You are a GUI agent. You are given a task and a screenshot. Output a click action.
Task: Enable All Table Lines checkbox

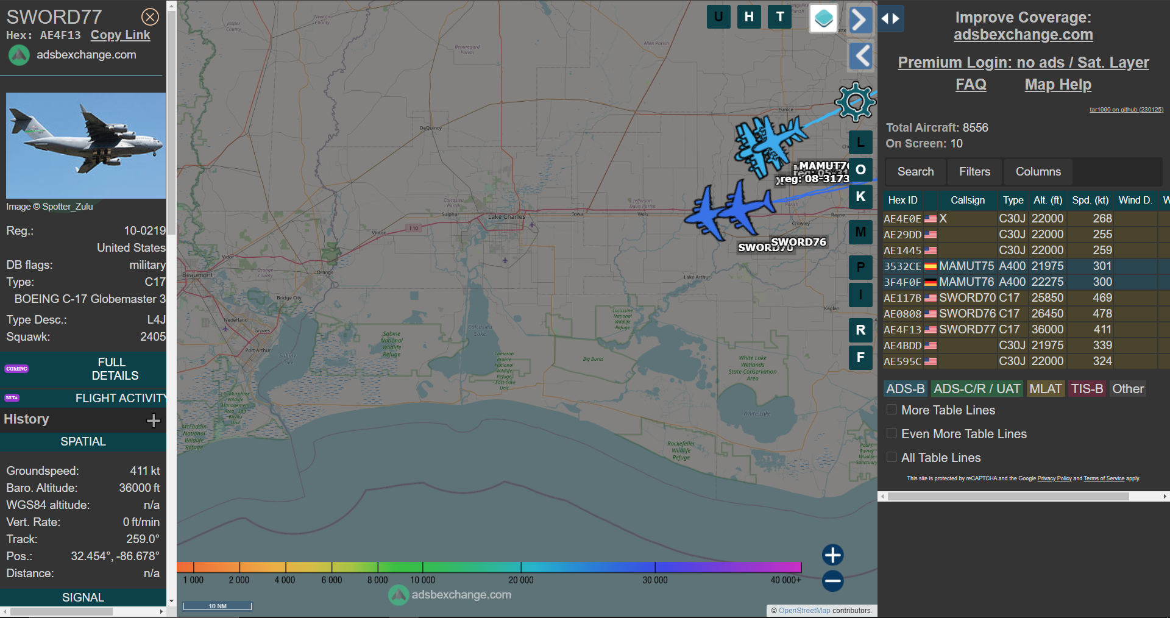pyautogui.click(x=892, y=457)
